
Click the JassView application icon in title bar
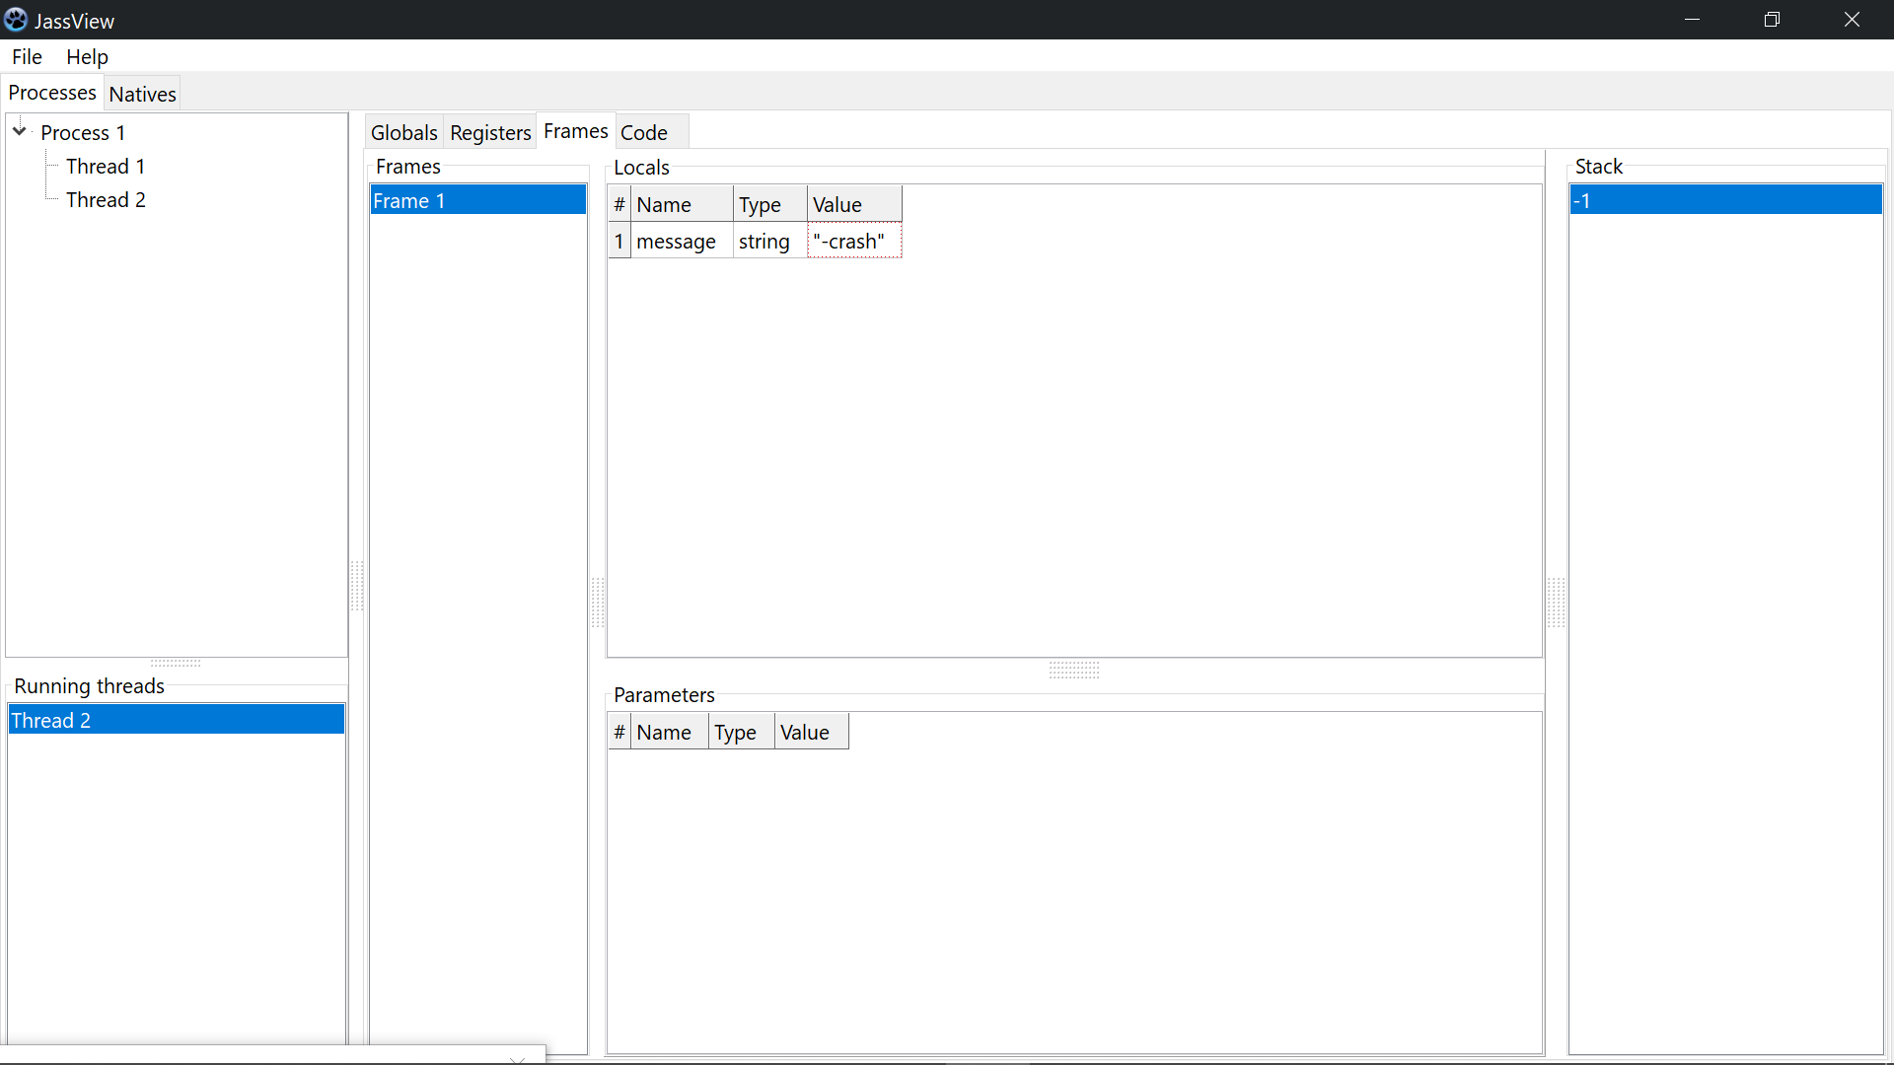16,20
